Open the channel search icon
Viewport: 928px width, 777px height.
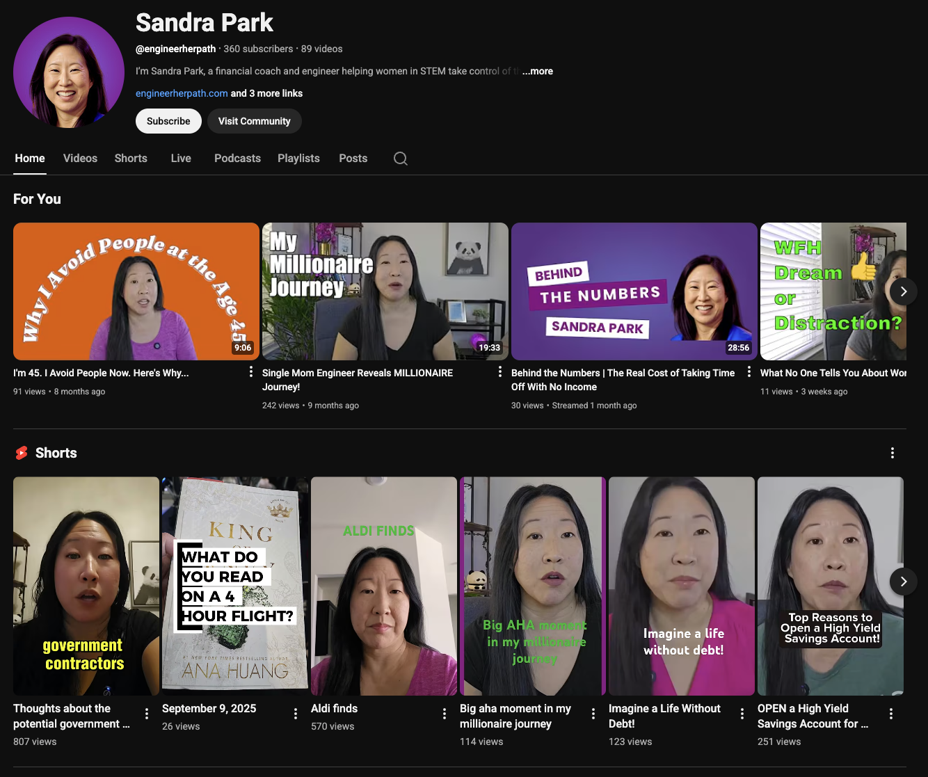400,159
